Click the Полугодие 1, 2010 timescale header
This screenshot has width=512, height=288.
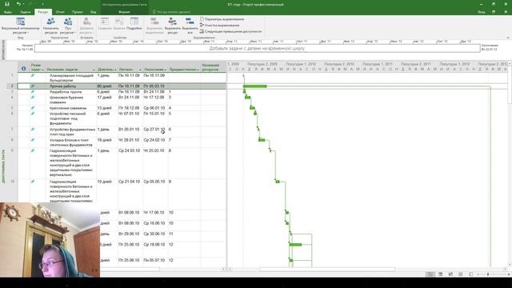point(301,64)
